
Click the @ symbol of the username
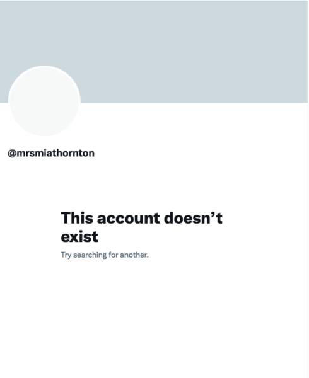click(x=12, y=154)
